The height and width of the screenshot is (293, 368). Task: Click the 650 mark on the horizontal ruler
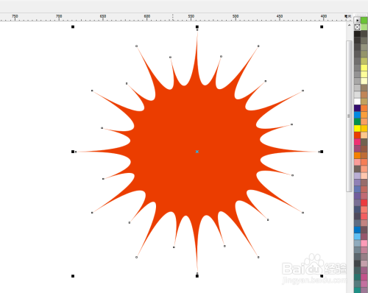[103, 16]
